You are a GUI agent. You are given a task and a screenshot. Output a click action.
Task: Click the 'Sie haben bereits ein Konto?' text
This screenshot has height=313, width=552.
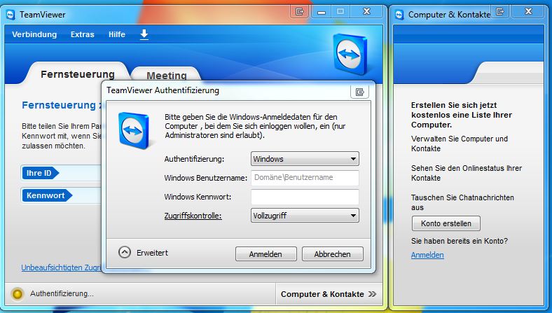(460, 241)
